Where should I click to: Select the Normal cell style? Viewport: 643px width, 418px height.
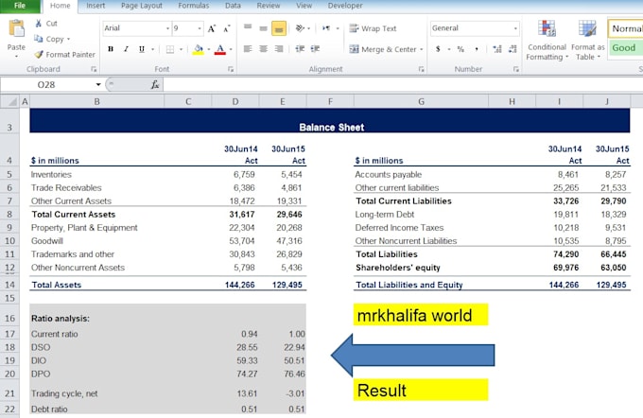click(626, 28)
